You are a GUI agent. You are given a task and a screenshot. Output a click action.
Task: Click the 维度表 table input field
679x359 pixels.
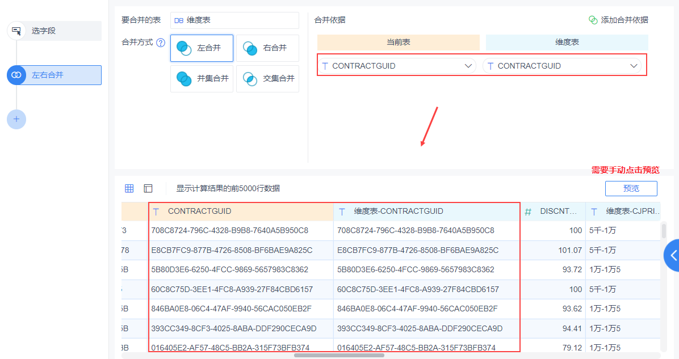(x=234, y=20)
